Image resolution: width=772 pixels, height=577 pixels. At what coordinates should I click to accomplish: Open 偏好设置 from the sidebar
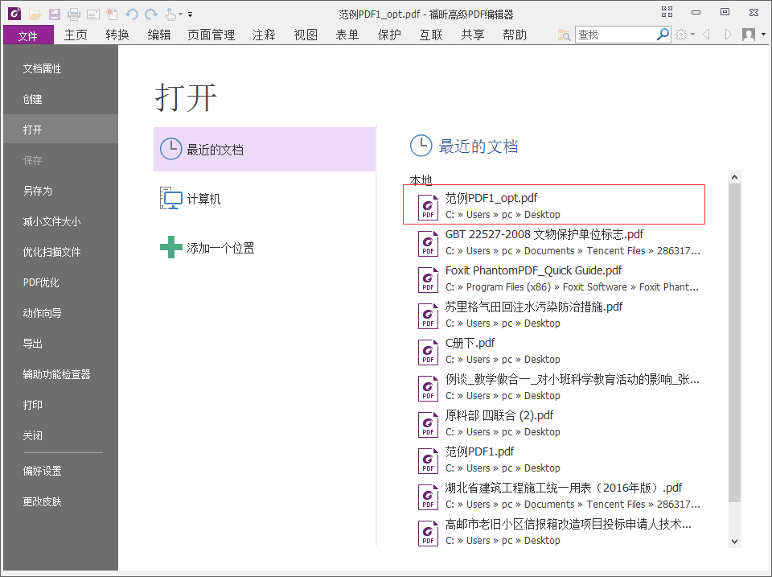[x=60, y=471]
